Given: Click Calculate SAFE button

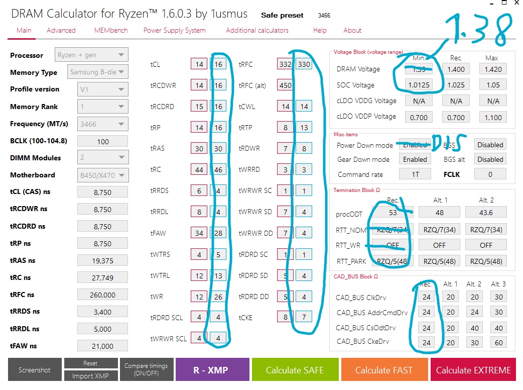Looking at the screenshot, I should pyautogui.click(x=295, y=369).
